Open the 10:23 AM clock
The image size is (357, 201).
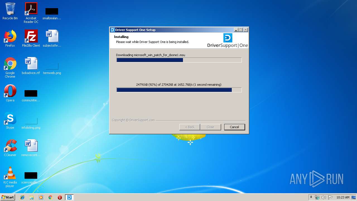343,197
